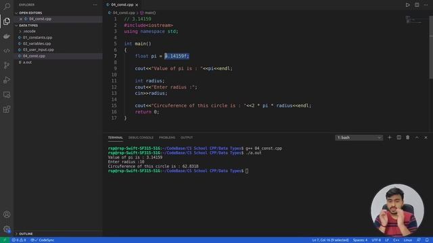The image size is (433, 243).
Task: Click the code minimap preview
Action: click(413, 20)
